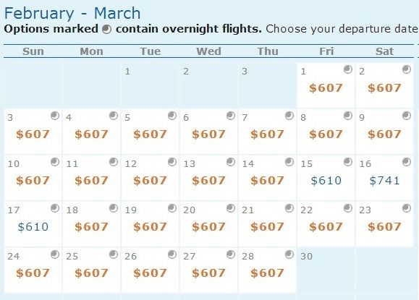The image size is (419, 300).
Task: Pick Wednesday the 27th as departure
Action: click(208, 270)
